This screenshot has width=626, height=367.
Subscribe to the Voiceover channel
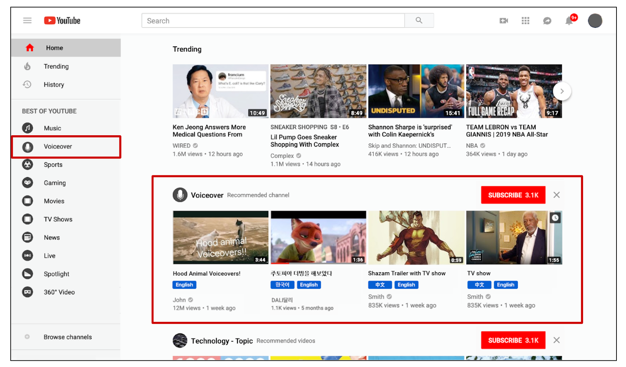[x=513, y=195]
